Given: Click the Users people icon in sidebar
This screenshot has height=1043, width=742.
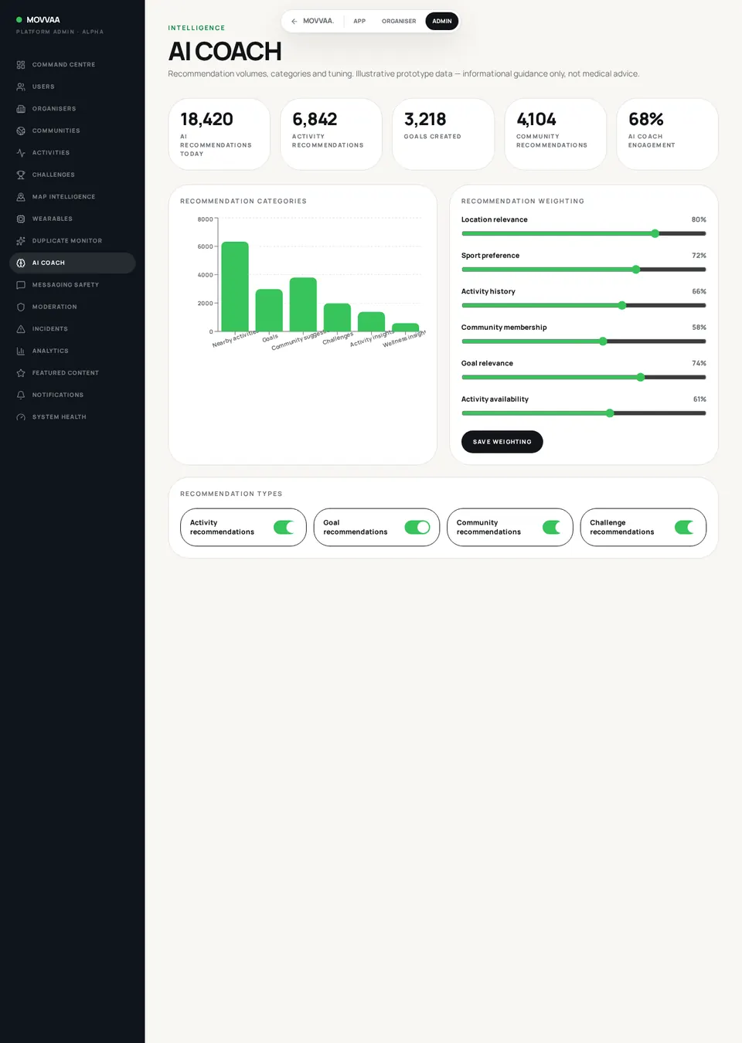Looking at the screenshot, I should (21, 87).
